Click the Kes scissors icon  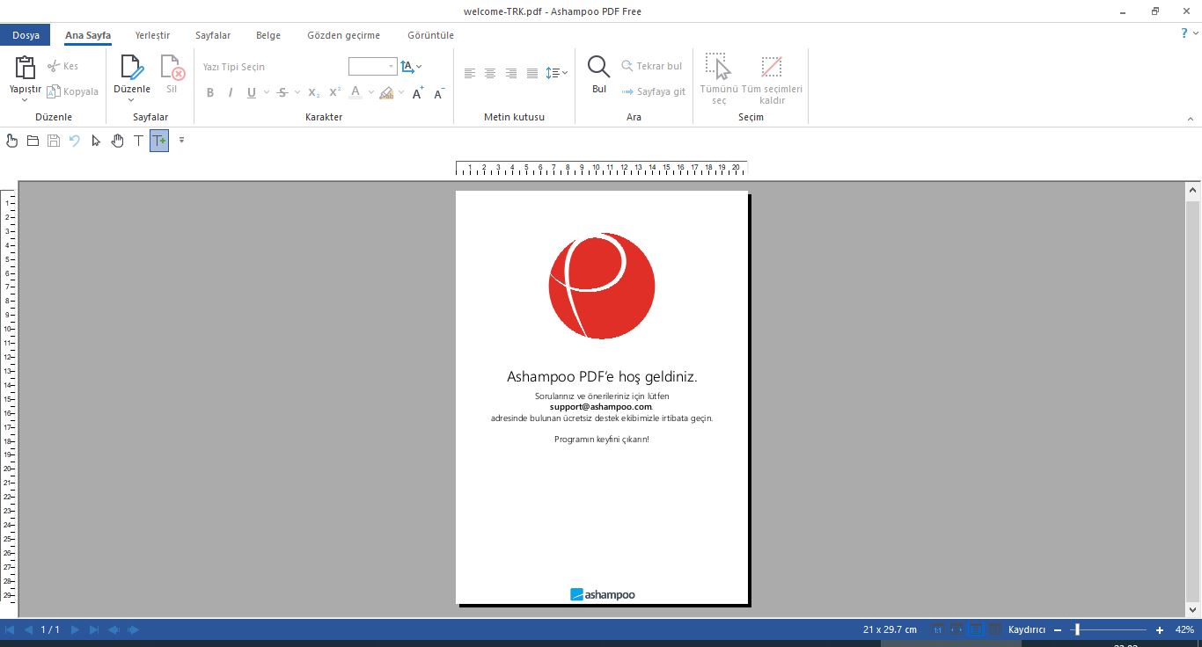coord(54,66)
